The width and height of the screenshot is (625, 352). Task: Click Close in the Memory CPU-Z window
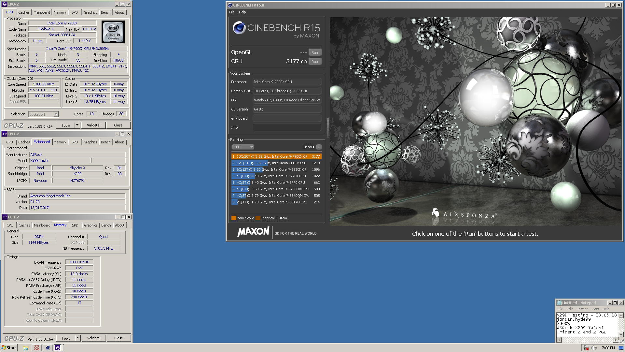pyautogui.click(x=119, y=338)
